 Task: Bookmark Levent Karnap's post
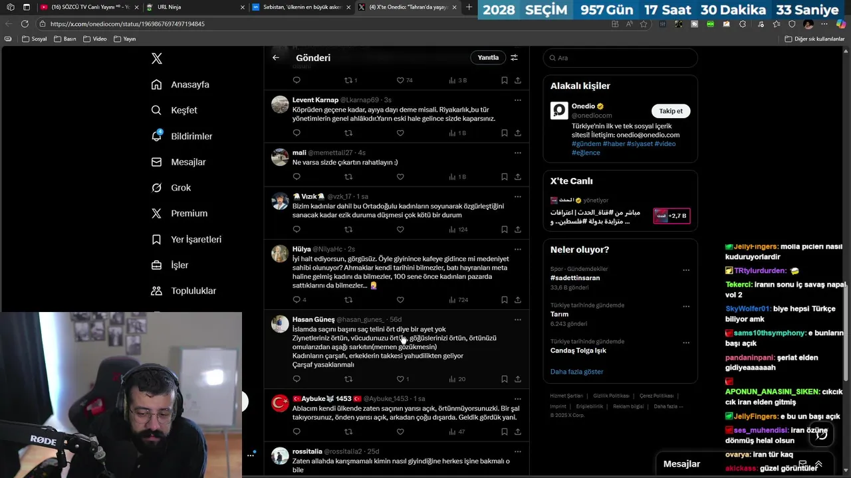click(x=504, y=133)
